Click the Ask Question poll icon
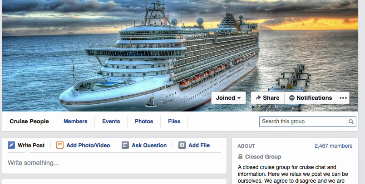 (x=125, y=145)
